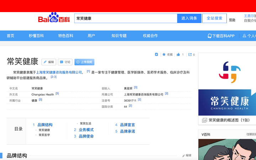Open reference [1] in intro paragraph
The height and width of the screenshot is (160, 256).
pos(88,71)
